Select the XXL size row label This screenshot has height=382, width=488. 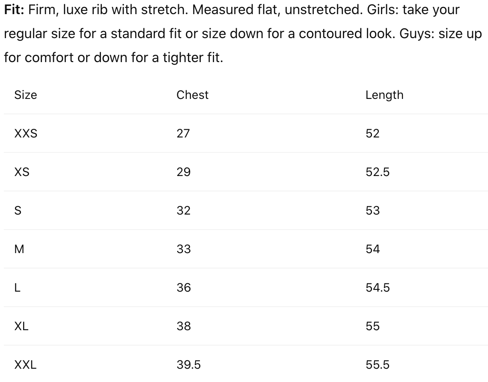pyautogui.click(x=25, y=365)
